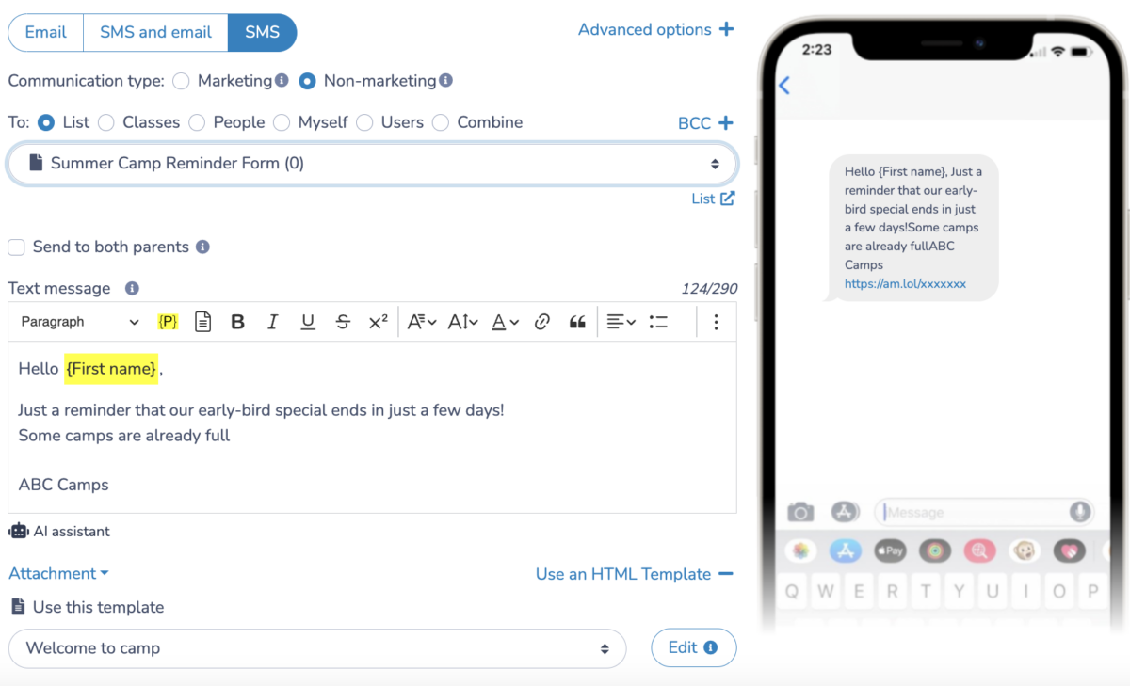The height and width of the screenshot is (686, 1130).
Task: Insert a link via the link icon
Action: click(542, 322)
